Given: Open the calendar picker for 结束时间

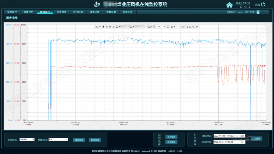Looking at the screenshot, I should coord(243,142).
